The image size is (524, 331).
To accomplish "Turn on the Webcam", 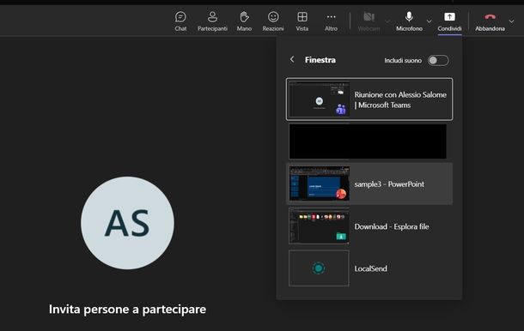I will [369, 21].
